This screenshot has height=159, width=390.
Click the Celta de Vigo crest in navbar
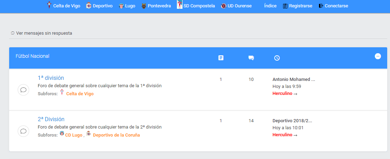pyautogui.click(x=49, y=5)
